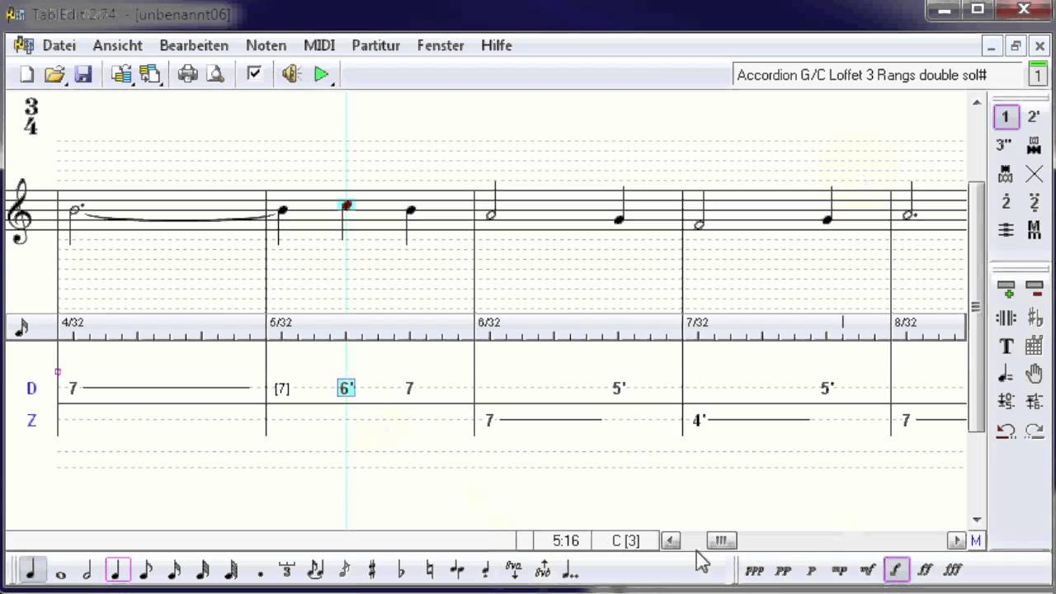Image resolution: width=1056 pixels, height=594 pixels.
Task: Select row 3'' button in the side palette
Action: click(x=1005, y=145)
